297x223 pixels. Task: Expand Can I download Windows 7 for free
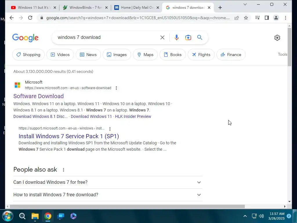(108, 182)
